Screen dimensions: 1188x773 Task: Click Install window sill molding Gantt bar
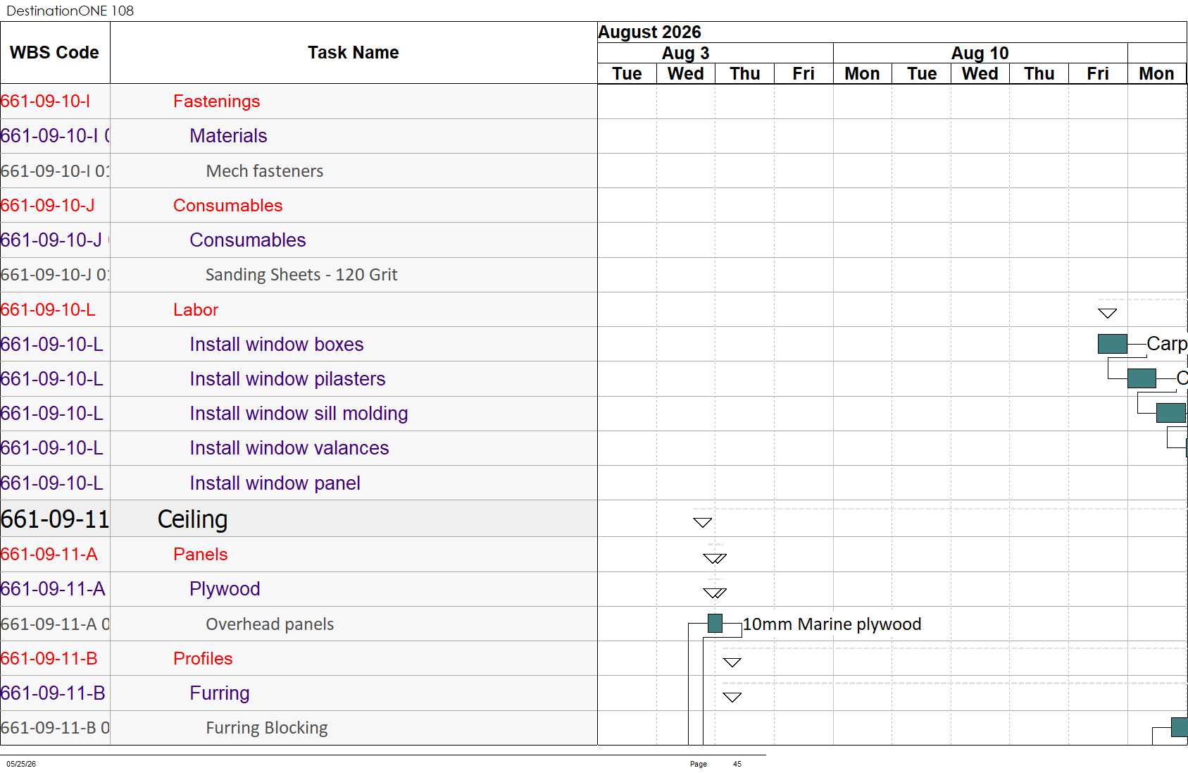click(x=1171, y=413)
